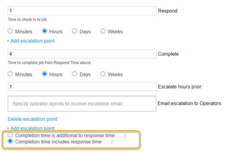Click the operator agents escalation email field

click(82, 104)
